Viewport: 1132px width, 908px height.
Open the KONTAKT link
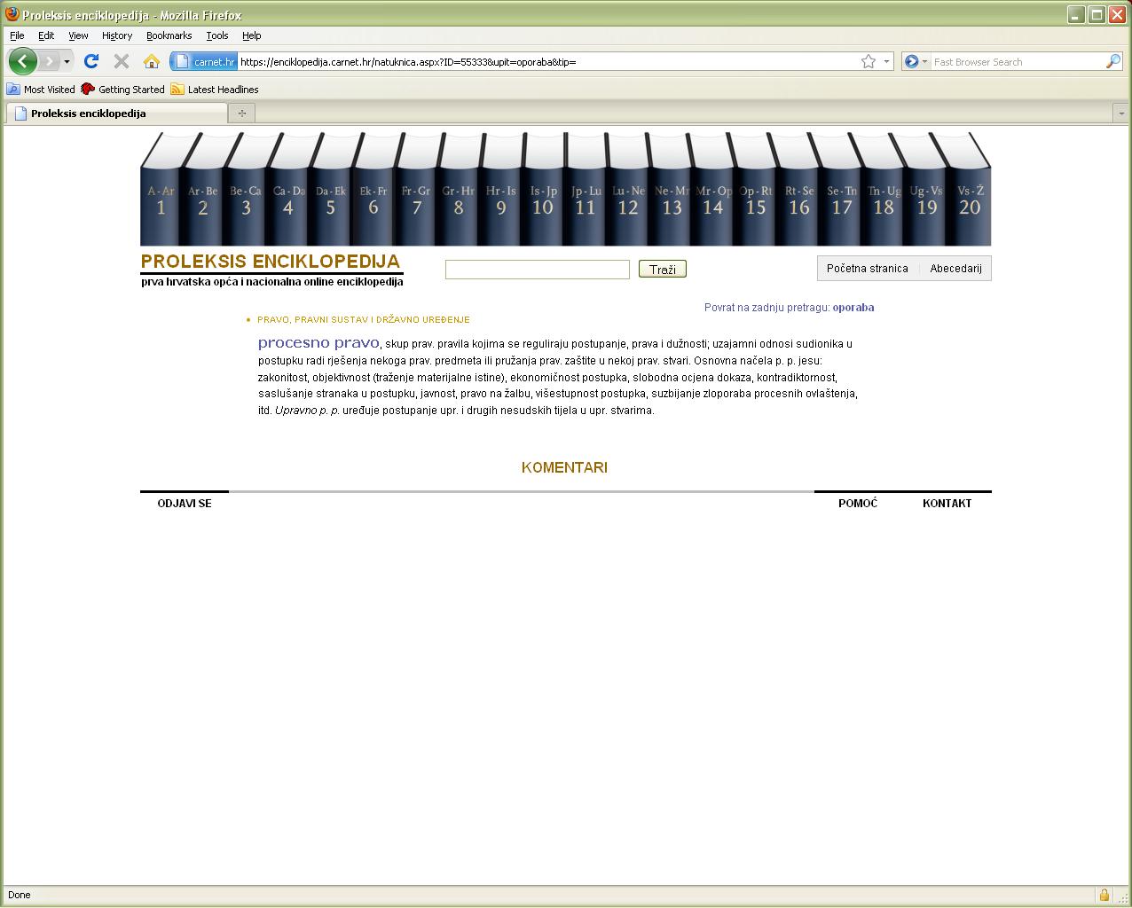[947, 503]
